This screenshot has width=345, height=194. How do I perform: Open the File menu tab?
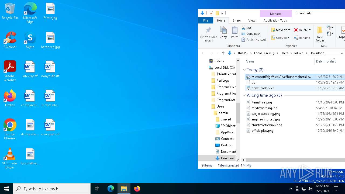tap(205, 20)
